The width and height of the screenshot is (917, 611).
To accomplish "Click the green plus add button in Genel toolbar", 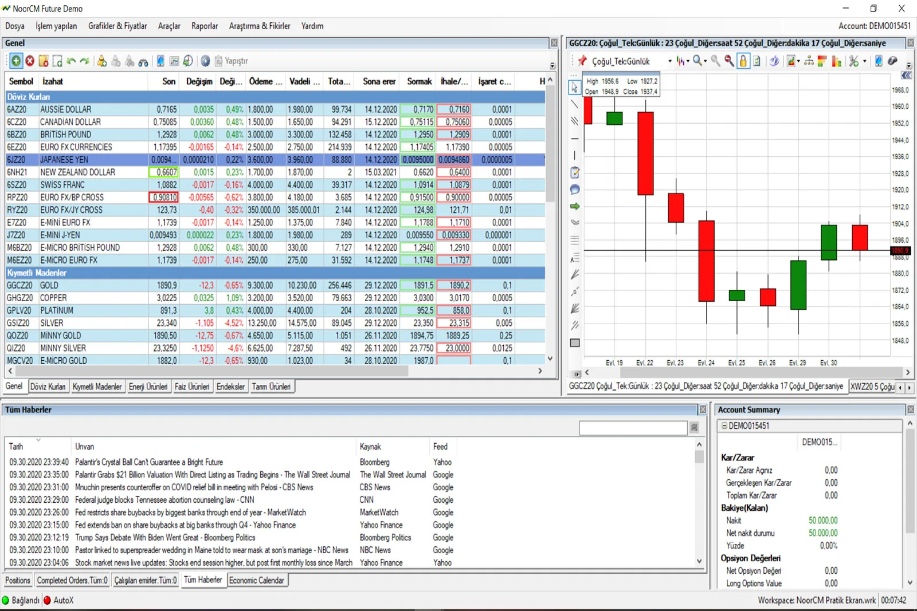I will tap(16, 61).
